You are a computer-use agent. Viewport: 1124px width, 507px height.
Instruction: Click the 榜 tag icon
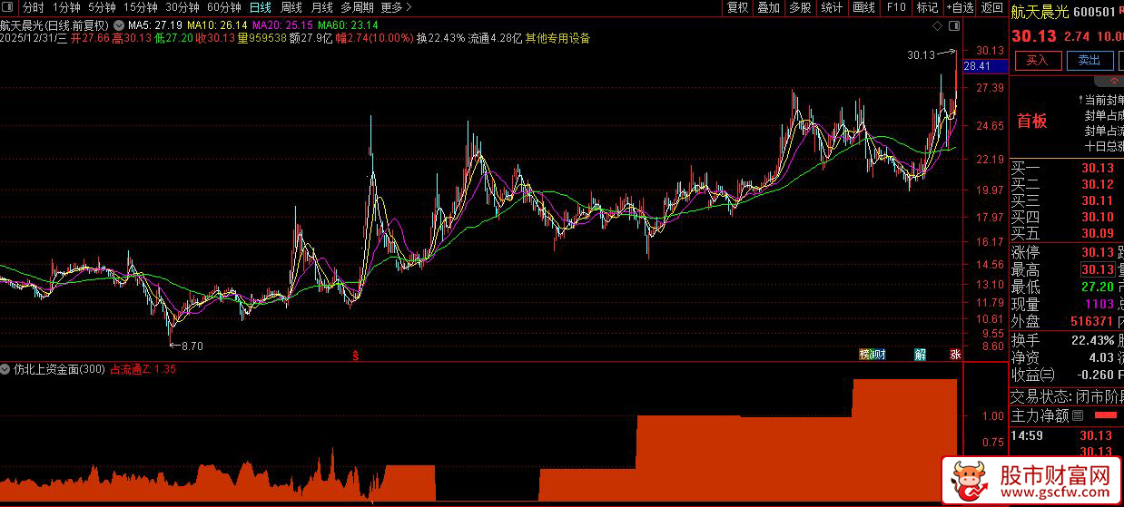tap(865, 354)
